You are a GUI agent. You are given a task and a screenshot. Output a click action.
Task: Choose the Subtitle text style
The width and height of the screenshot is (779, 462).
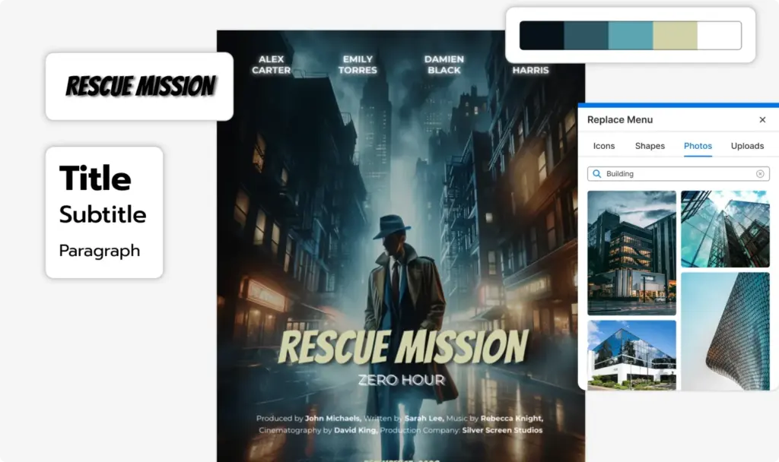(103, 214)
